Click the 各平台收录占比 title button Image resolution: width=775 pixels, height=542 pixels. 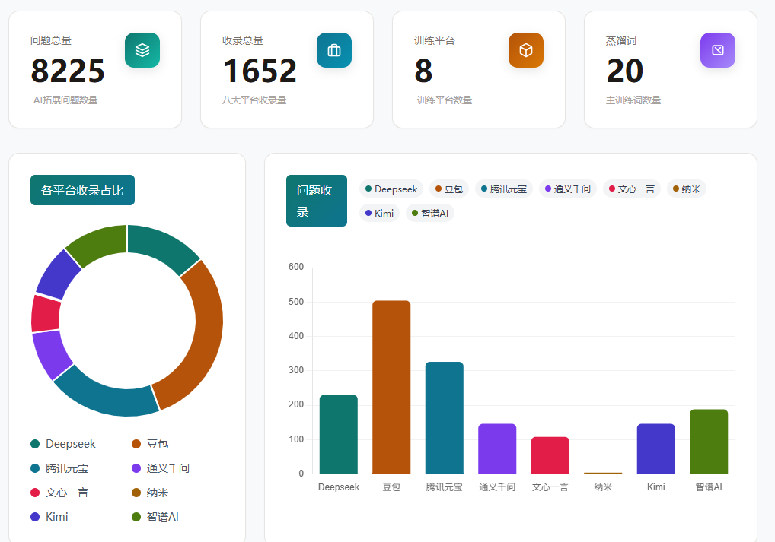pos(82,190)
